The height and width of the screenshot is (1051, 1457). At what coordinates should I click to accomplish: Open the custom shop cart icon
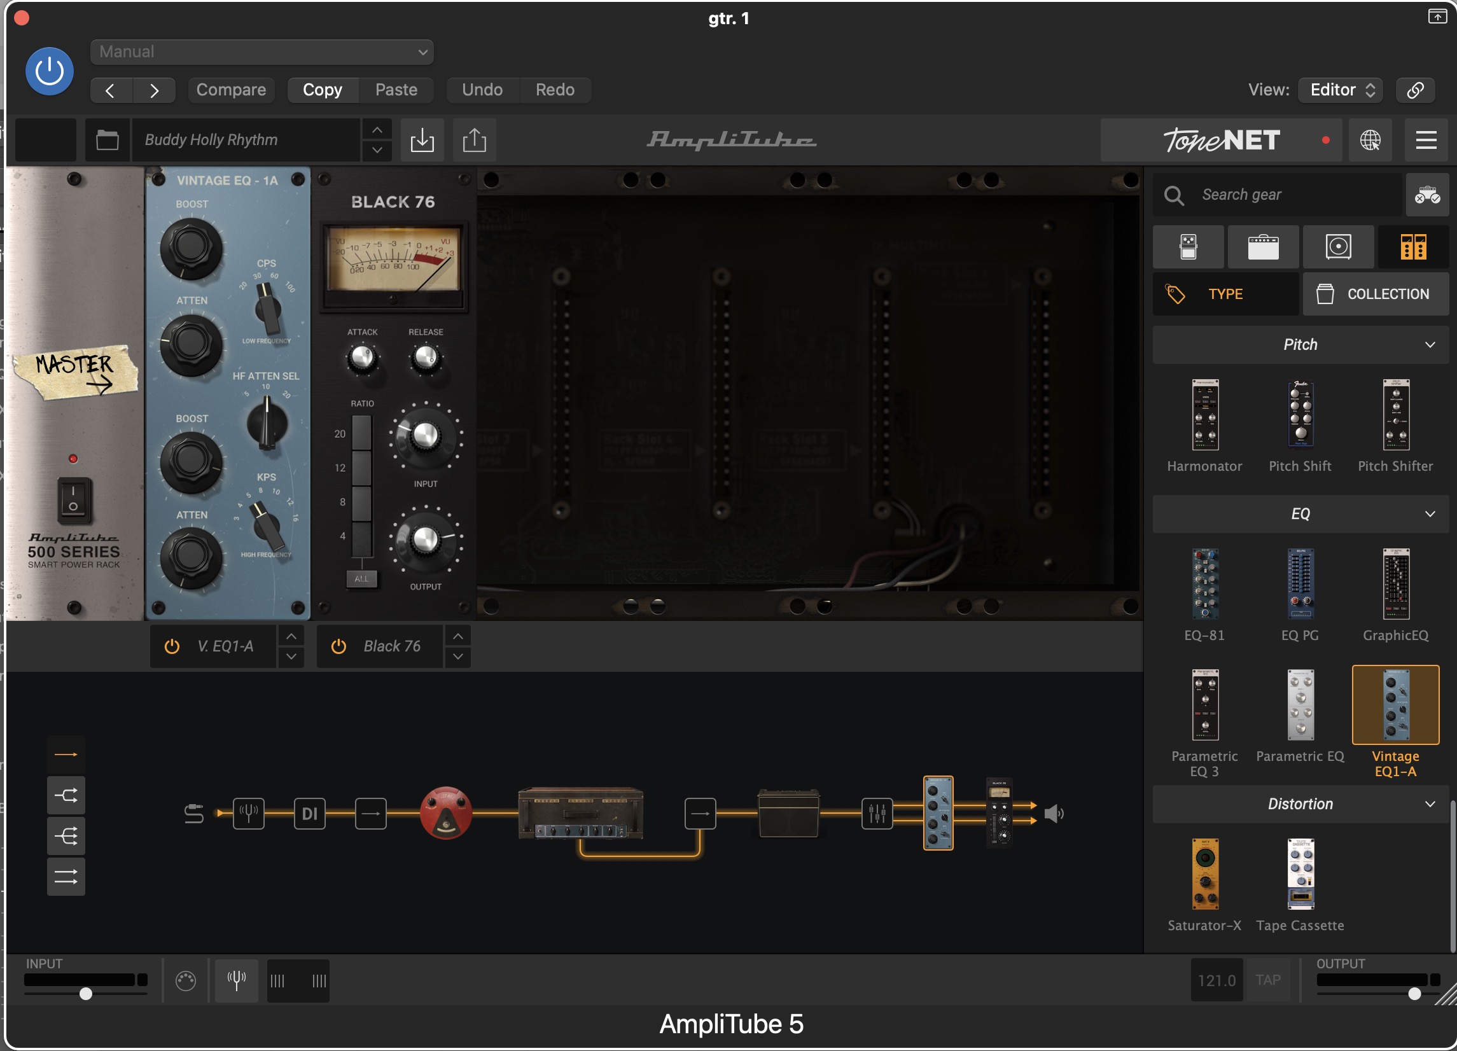click(x=1428, y=195)
